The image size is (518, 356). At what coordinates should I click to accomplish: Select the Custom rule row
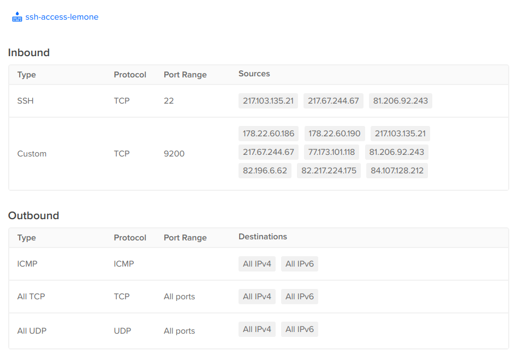point(32,153)
